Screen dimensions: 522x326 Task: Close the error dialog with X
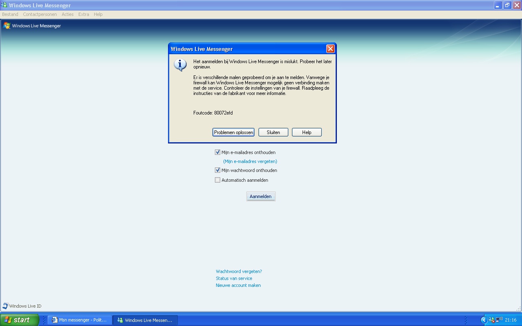(330, 49)
